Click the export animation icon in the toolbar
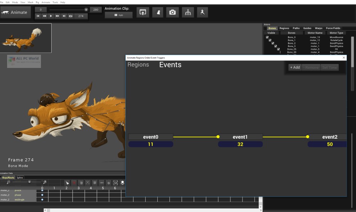 [143, 12]
